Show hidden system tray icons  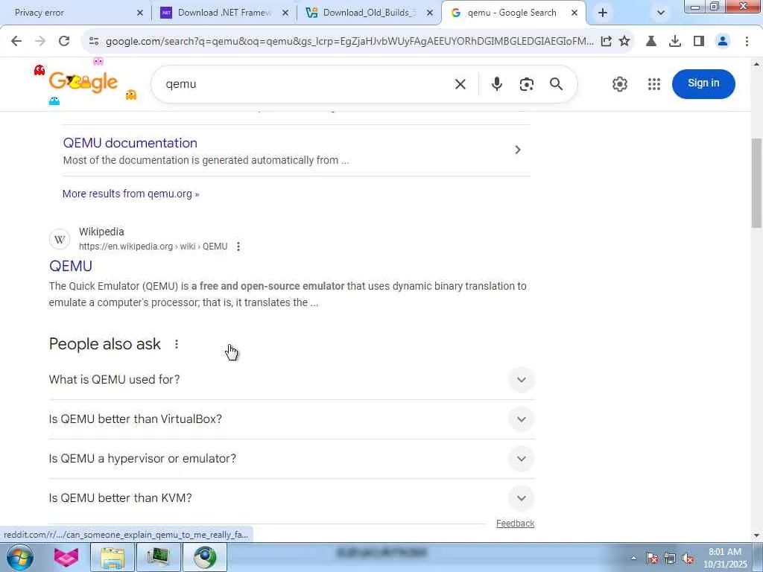pos(633,558)
